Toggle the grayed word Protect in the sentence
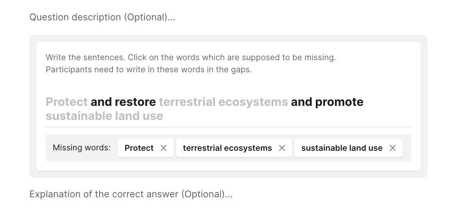 66,102
